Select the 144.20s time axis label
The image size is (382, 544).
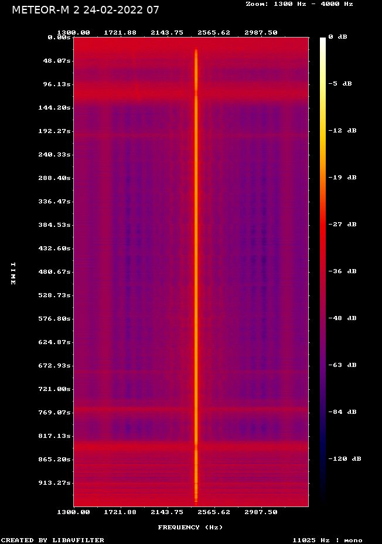[x=54, y=107]
